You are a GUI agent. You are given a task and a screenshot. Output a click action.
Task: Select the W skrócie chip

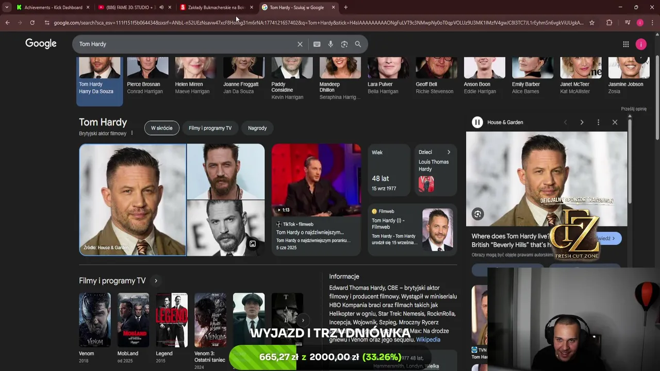pyautogui.click(x=162, y=128)
